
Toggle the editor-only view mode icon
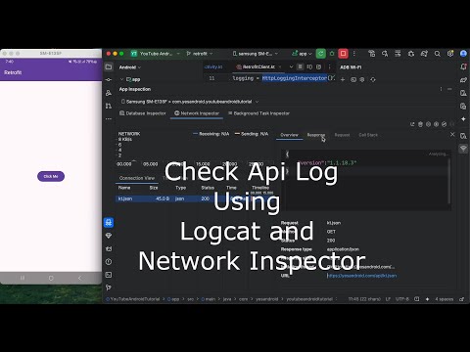(x=300, y=66)
